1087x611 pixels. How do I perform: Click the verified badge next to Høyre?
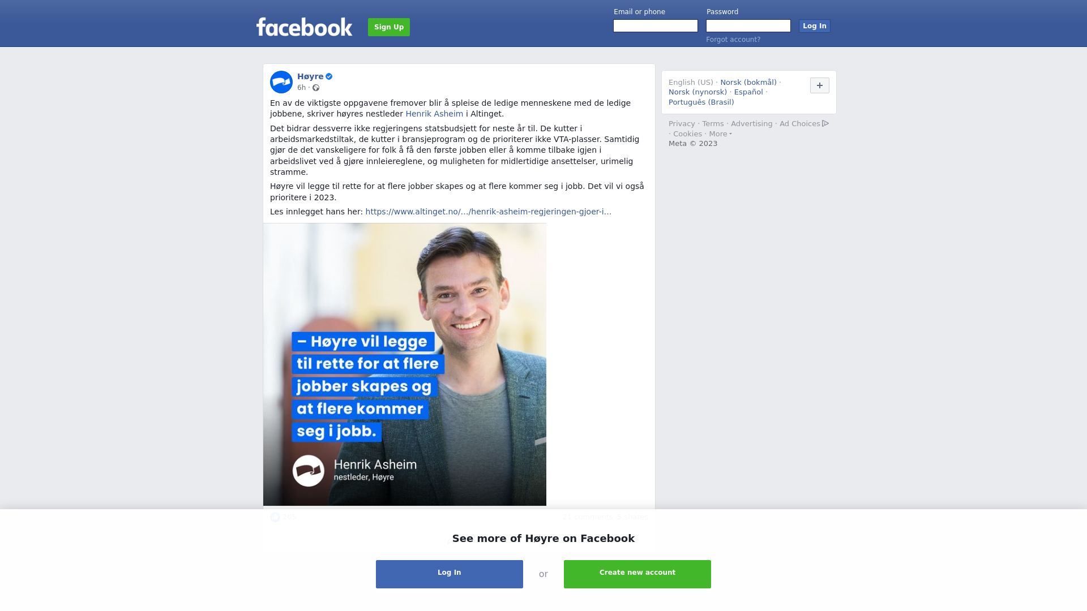[329, 76]
